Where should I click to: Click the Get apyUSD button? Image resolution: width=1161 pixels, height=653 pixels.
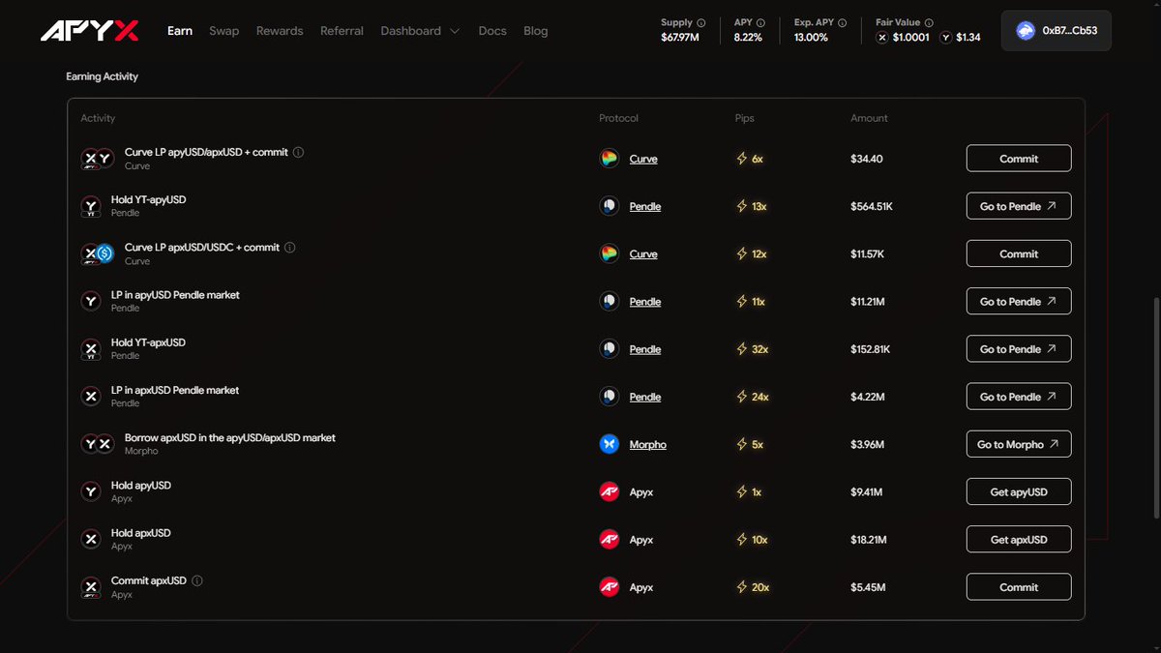[x=1019, y=491]
